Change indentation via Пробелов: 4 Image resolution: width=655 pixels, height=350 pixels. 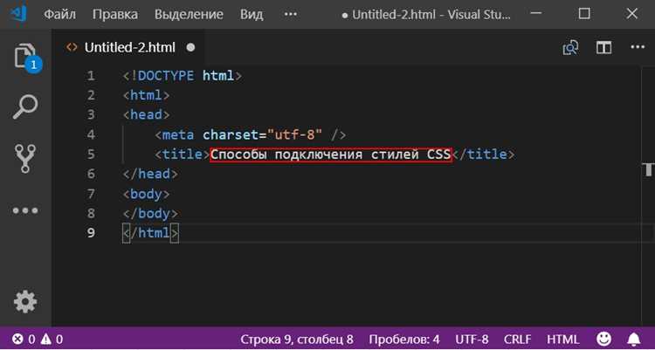[x=404, y=339]
